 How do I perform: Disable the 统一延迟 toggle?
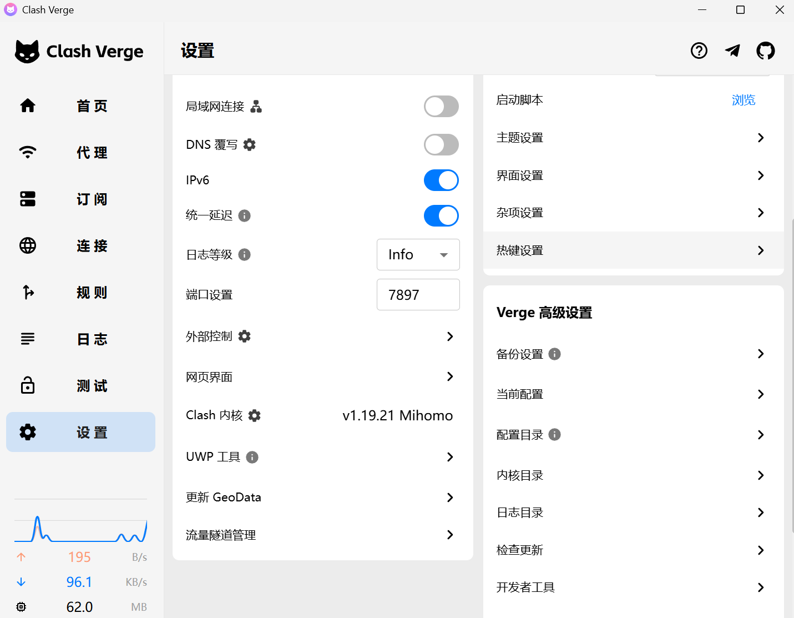point(441,216)
